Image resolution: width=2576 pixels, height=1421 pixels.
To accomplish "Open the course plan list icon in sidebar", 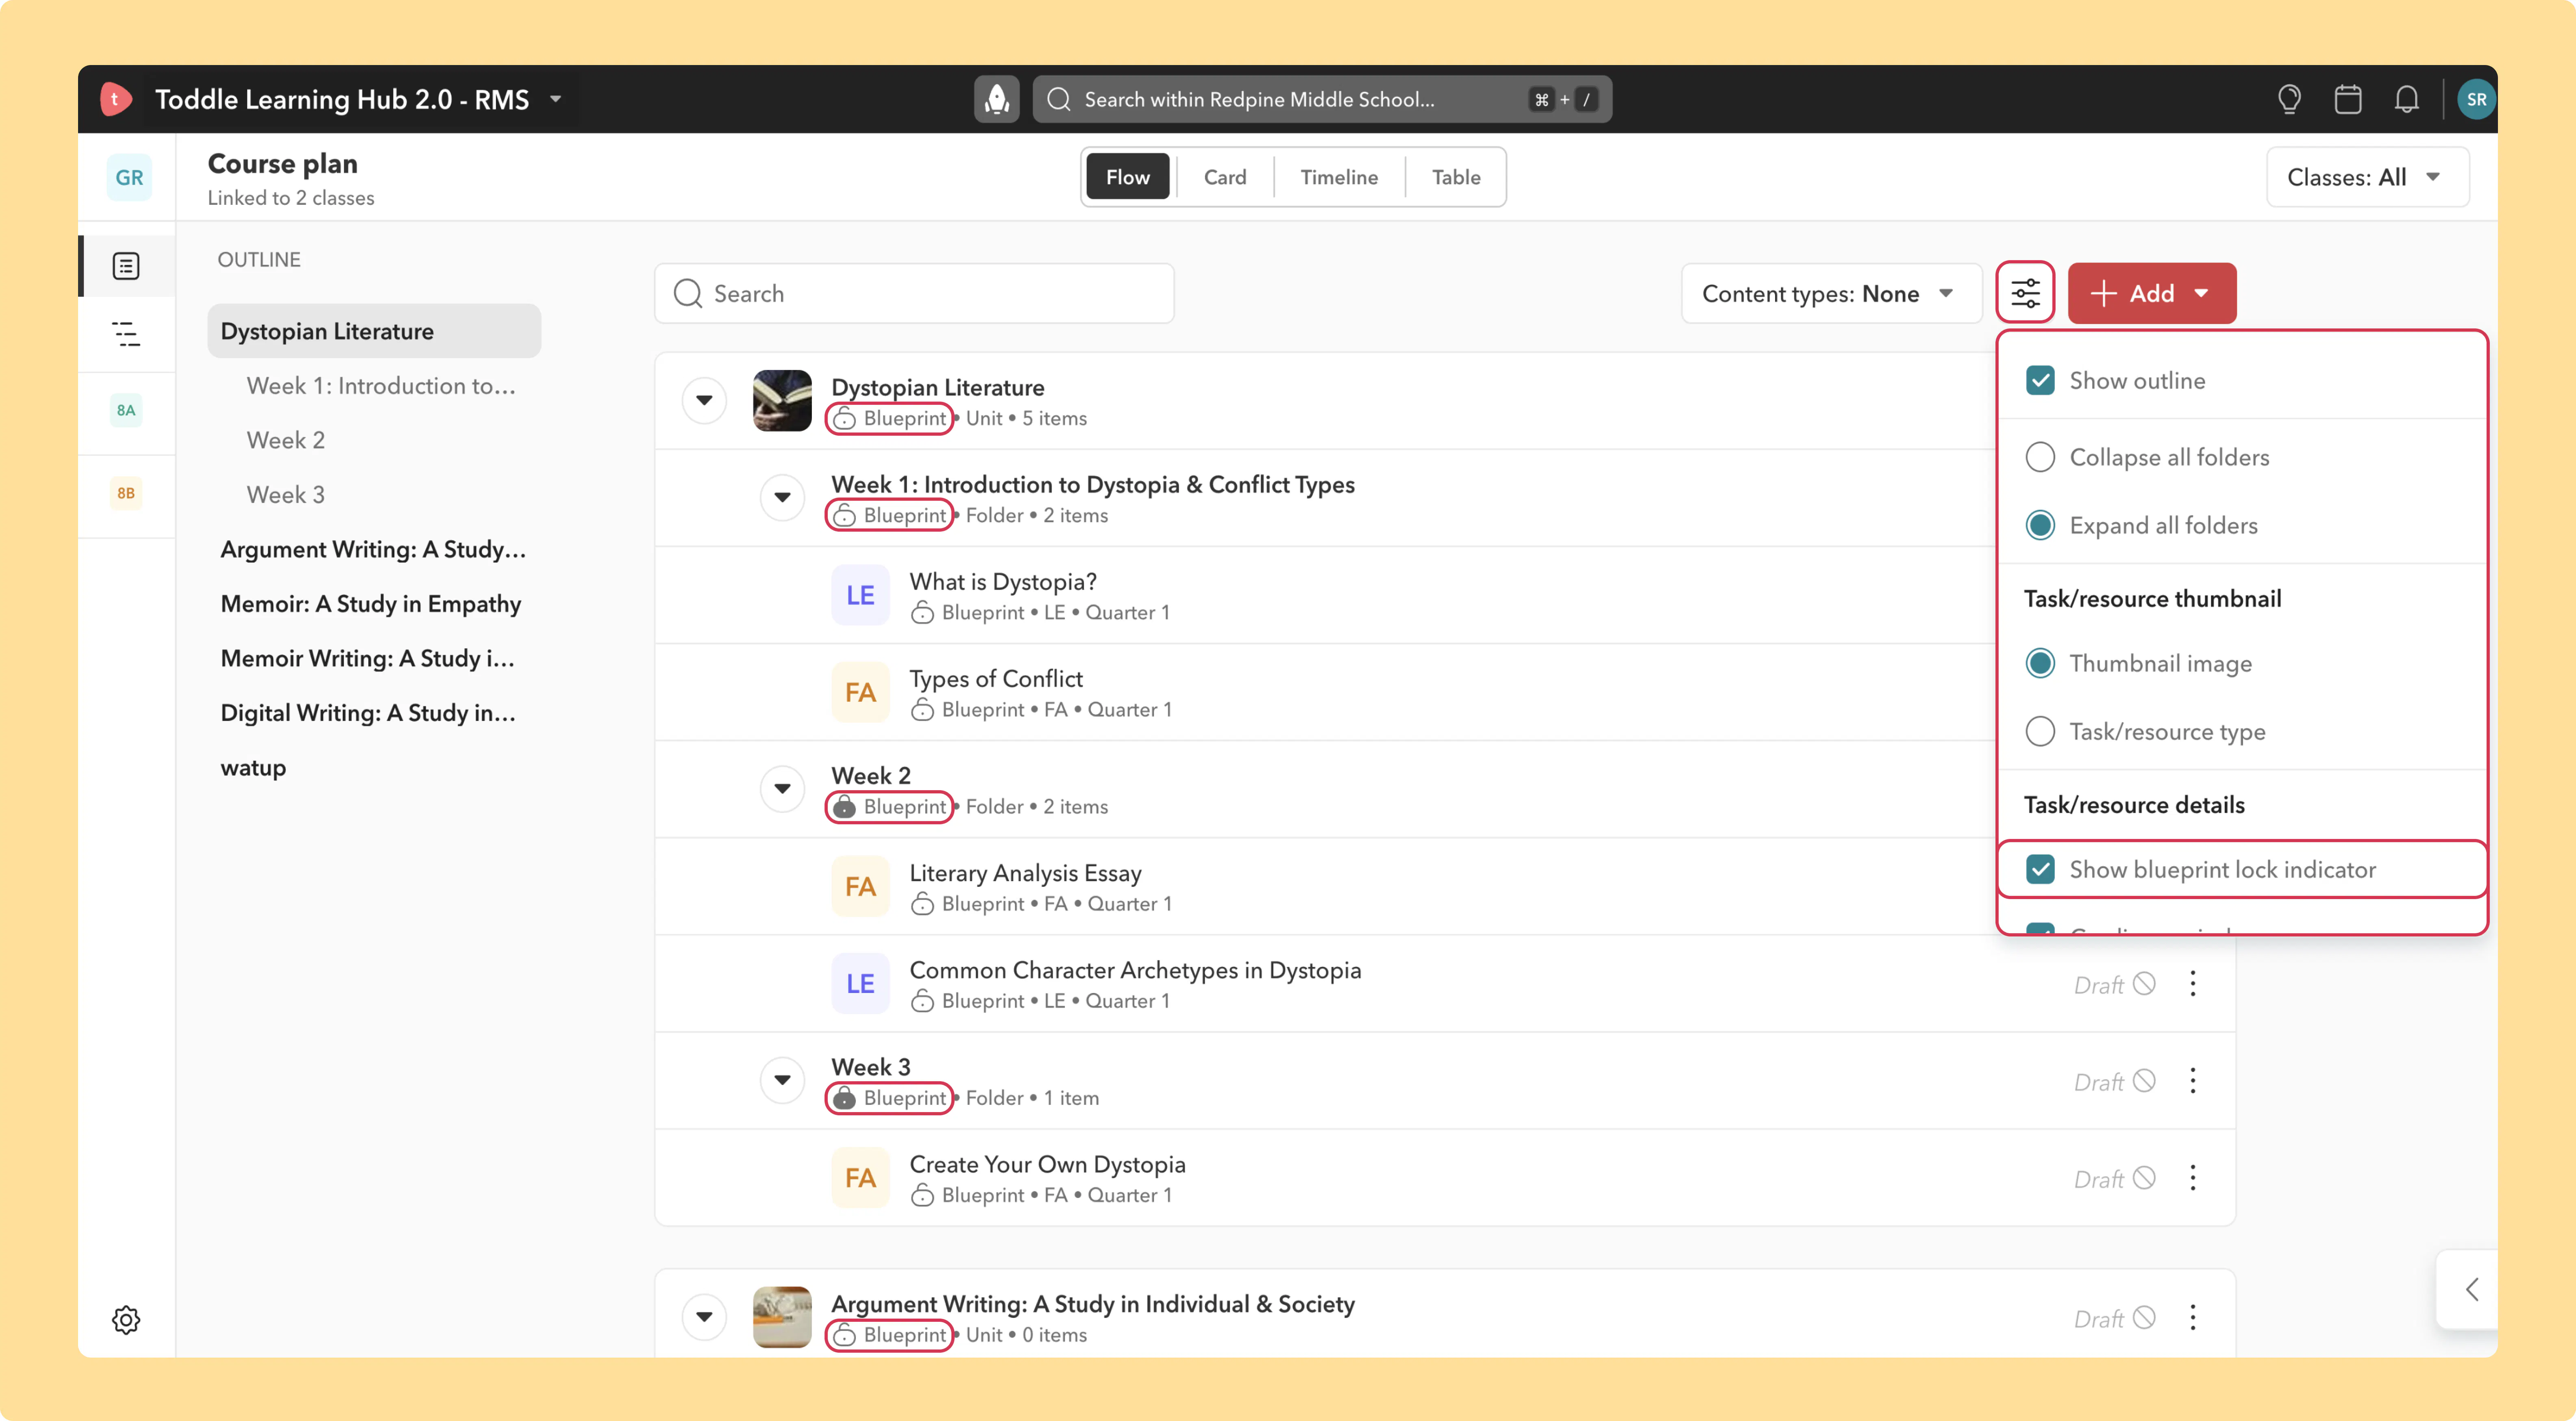I will (126, 266).
